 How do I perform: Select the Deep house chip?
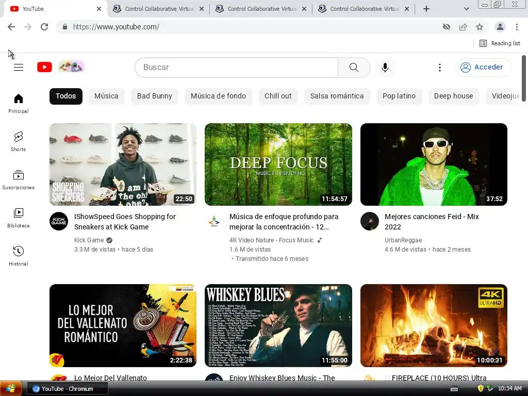[454, 96]
